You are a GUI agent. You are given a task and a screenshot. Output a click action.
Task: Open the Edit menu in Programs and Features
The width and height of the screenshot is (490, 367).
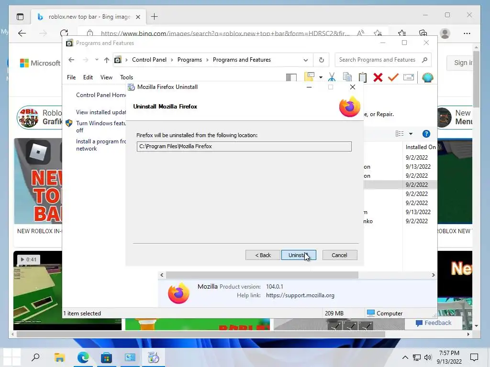[88, 77]
